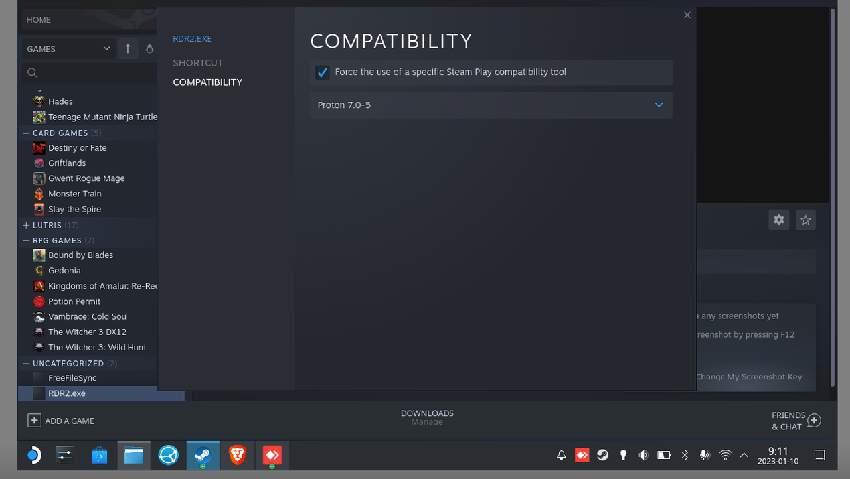The width and height of the screenshot is (850, 479).
Task: Select Destiny or Fate game
Action: (77, 148)
